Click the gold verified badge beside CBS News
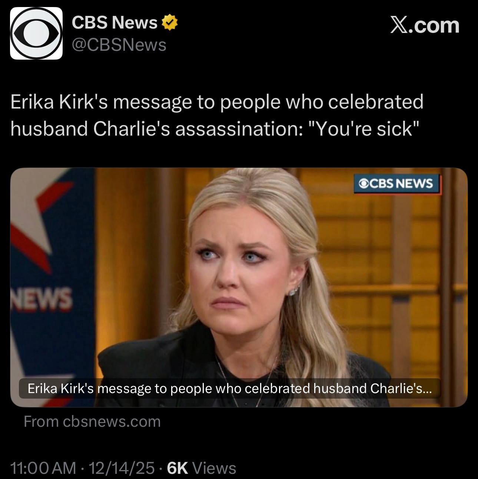The width and height of the screenshot is (478, 479). pos(169,23)
